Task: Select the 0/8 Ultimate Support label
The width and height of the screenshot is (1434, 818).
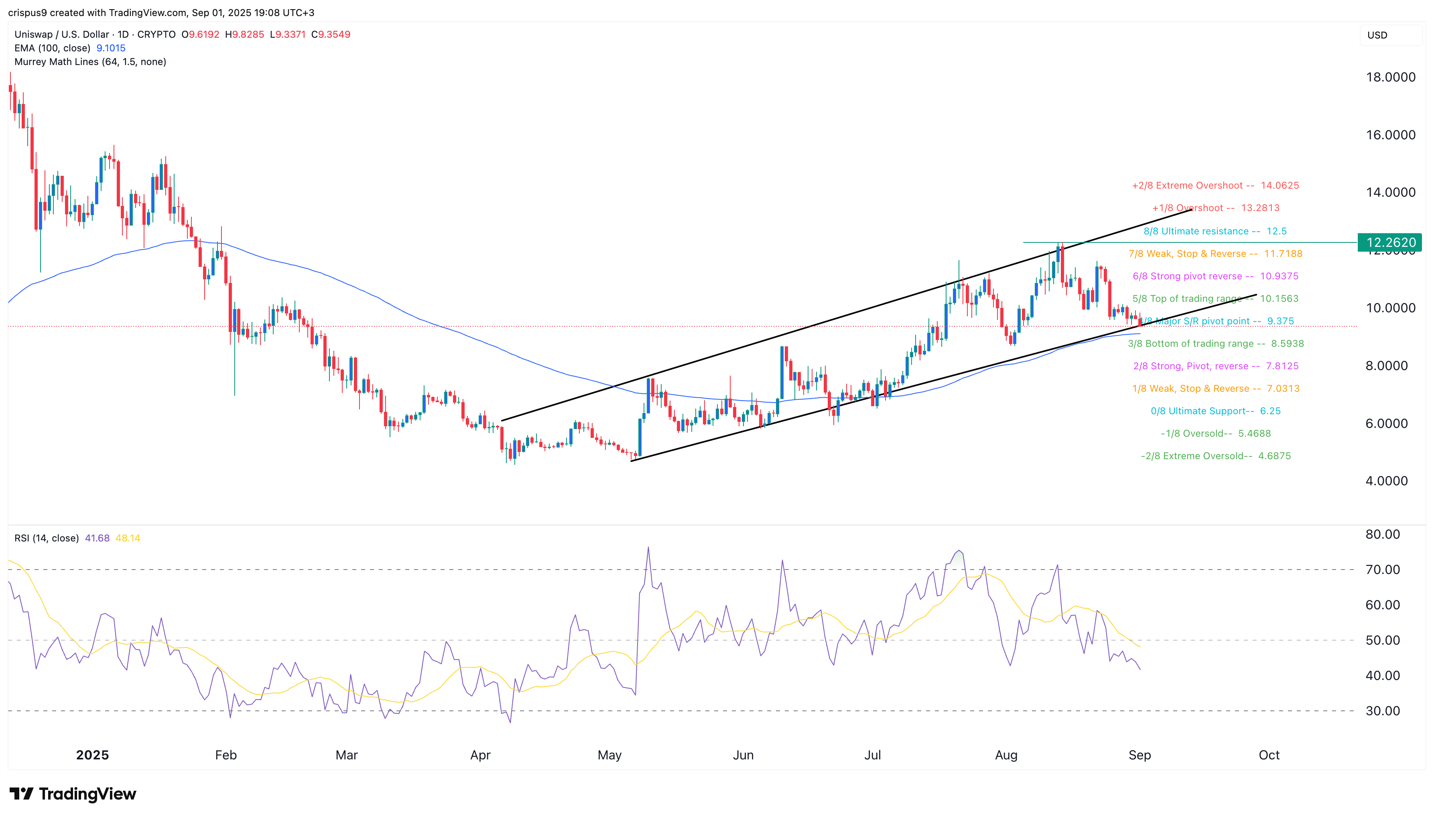Action: (1216, 411)
